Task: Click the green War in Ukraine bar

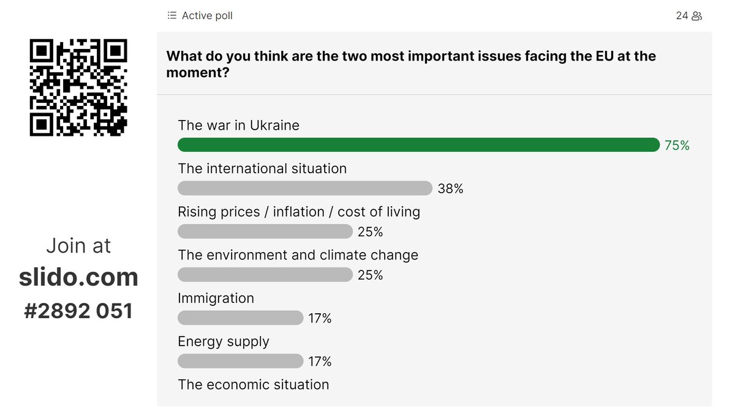Action: pyautogui.click(x=418, y=145)
